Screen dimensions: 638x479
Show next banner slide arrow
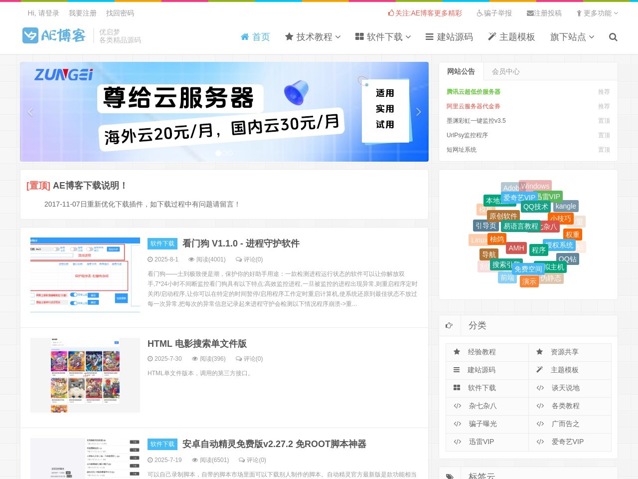coord(418,112)
